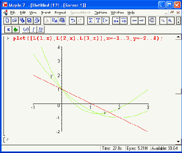
Task: Paste clipboard contents with paste icon
Action: tap(62, 21)
